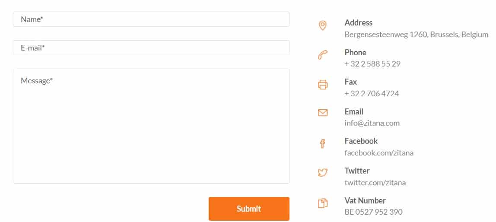Click the Vat Number heading label
Viewport: 496px width, 222px height.
click(365, 200)
